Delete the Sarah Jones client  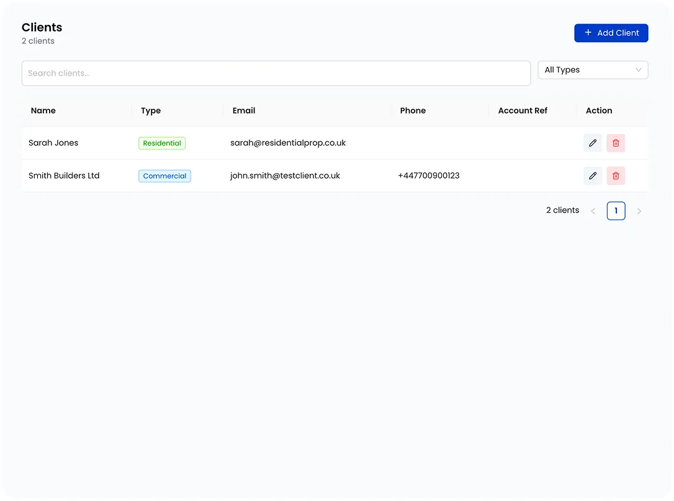[x=616, y=143]
